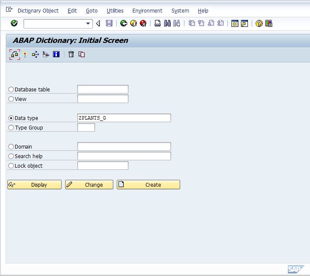
Task: Click the Print icon
Action: pyautogui.click(x=157, y=23)
